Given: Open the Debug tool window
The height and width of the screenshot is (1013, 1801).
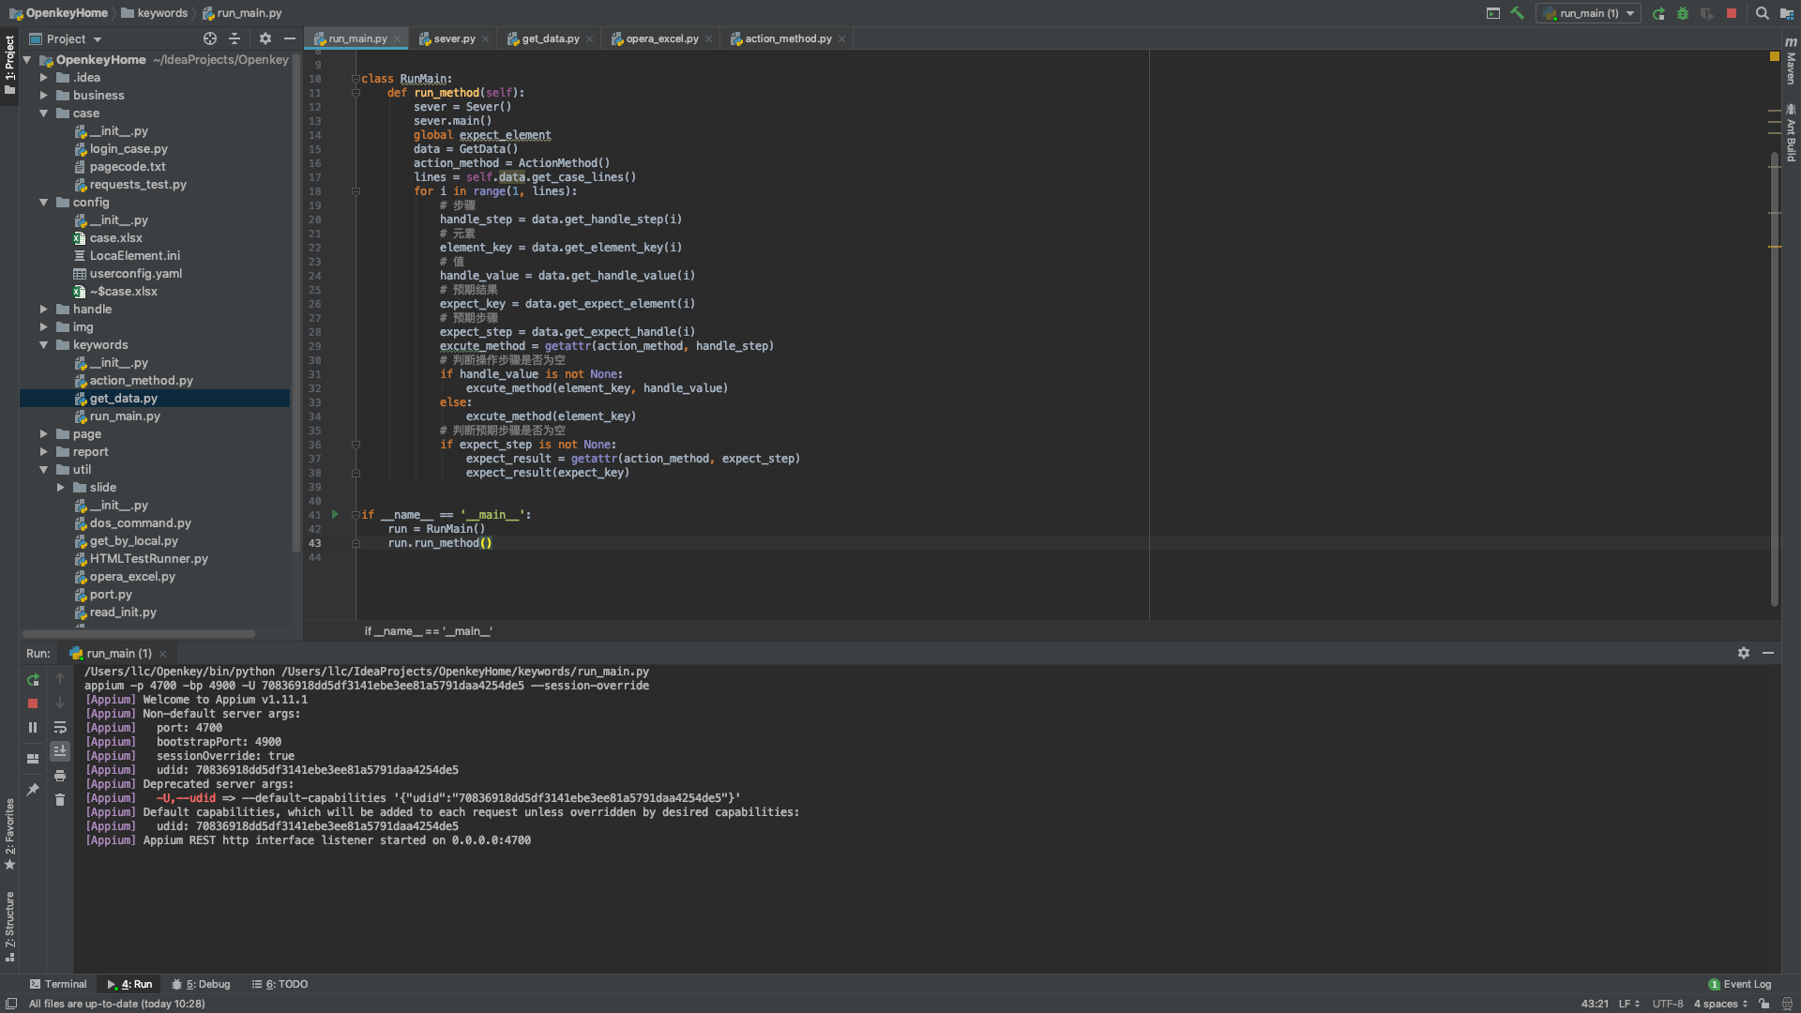Looking at the screenshot, I should [x=201, y=984].
